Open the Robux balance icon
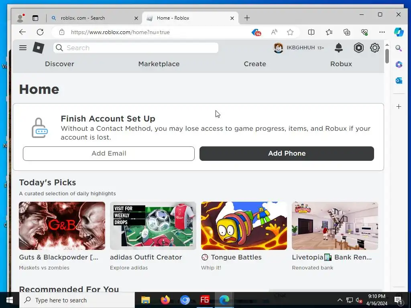The height and width of the screenshot is (308, 411). click(358, 48)
